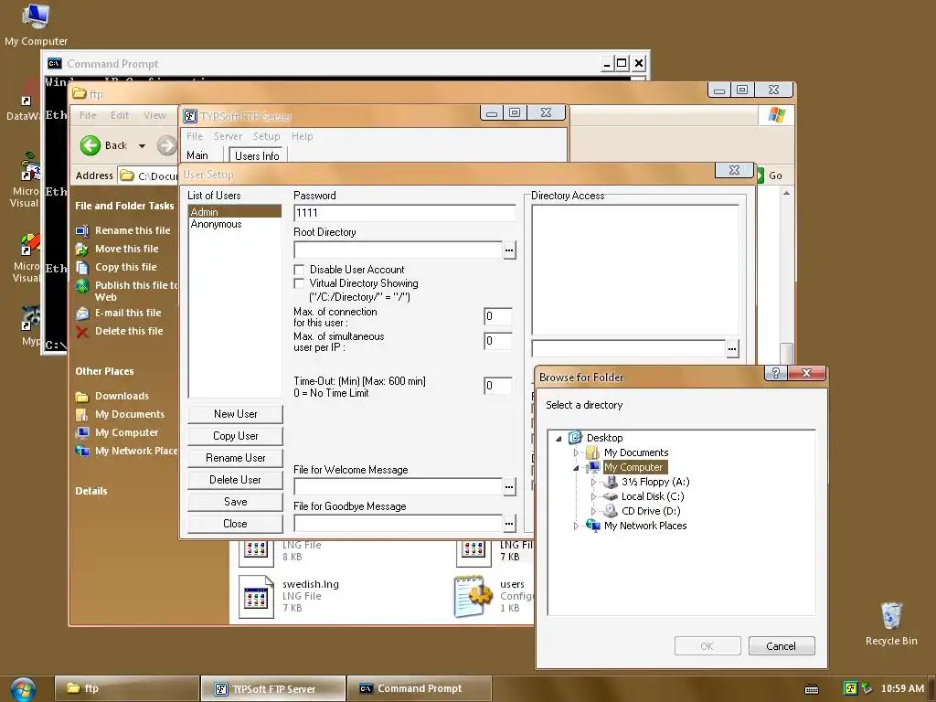Expand CD Drive (D:) node
936x702 pixels.
(593, 512)
